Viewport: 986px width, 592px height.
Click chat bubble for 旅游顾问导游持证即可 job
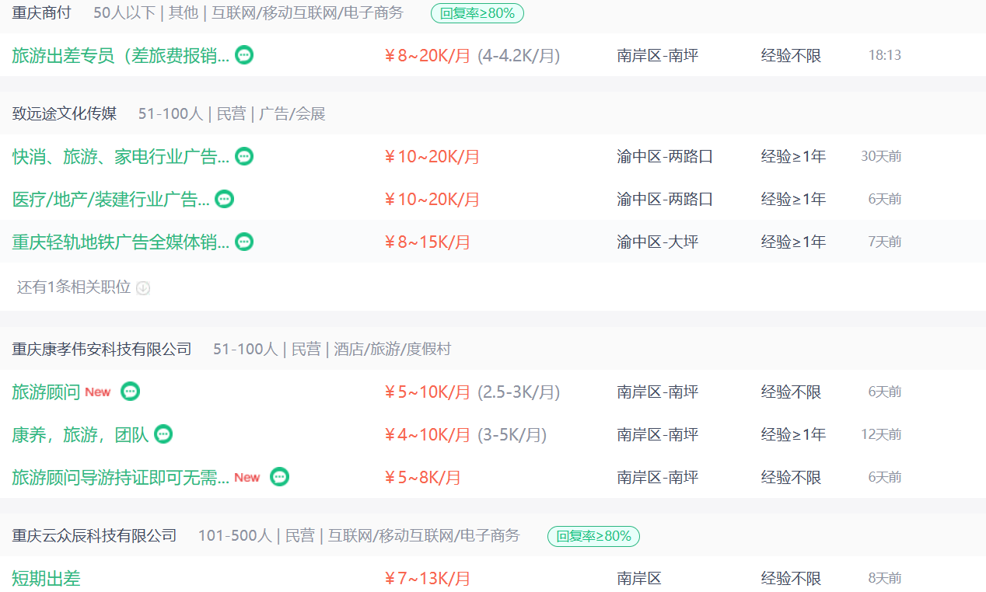279,477
